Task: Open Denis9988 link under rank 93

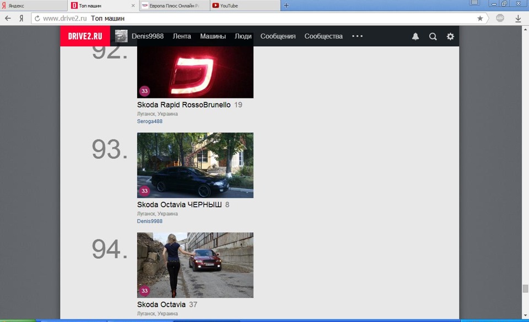Action: [x=149, y=221]
